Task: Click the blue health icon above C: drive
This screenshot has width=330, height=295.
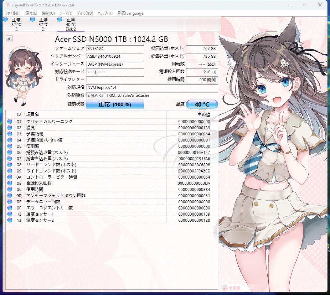Action: tap(5, 19)
